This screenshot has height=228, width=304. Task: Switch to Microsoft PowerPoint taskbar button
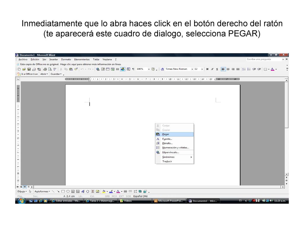[x=169, y=201]
